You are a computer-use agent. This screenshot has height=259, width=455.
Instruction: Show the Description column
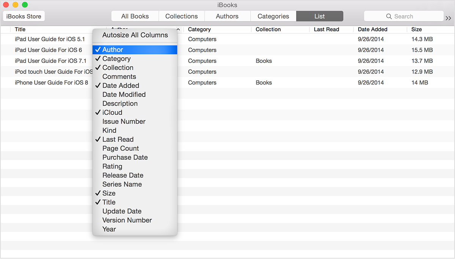click(x=135, y=104)
